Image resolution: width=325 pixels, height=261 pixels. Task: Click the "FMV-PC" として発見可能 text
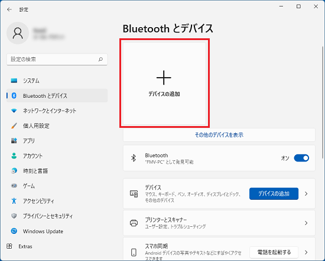(x=169, y=162)
